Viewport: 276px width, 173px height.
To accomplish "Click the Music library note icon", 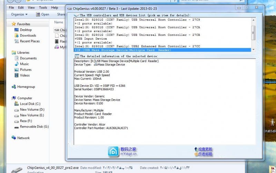I will point(17,64).
